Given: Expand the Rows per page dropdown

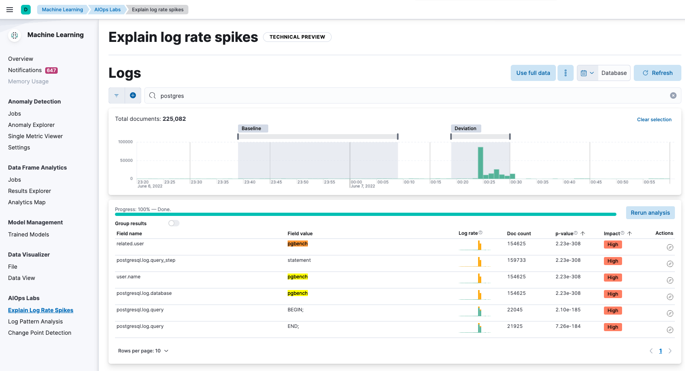Looking at the screenshot, I should coord(143,351).
